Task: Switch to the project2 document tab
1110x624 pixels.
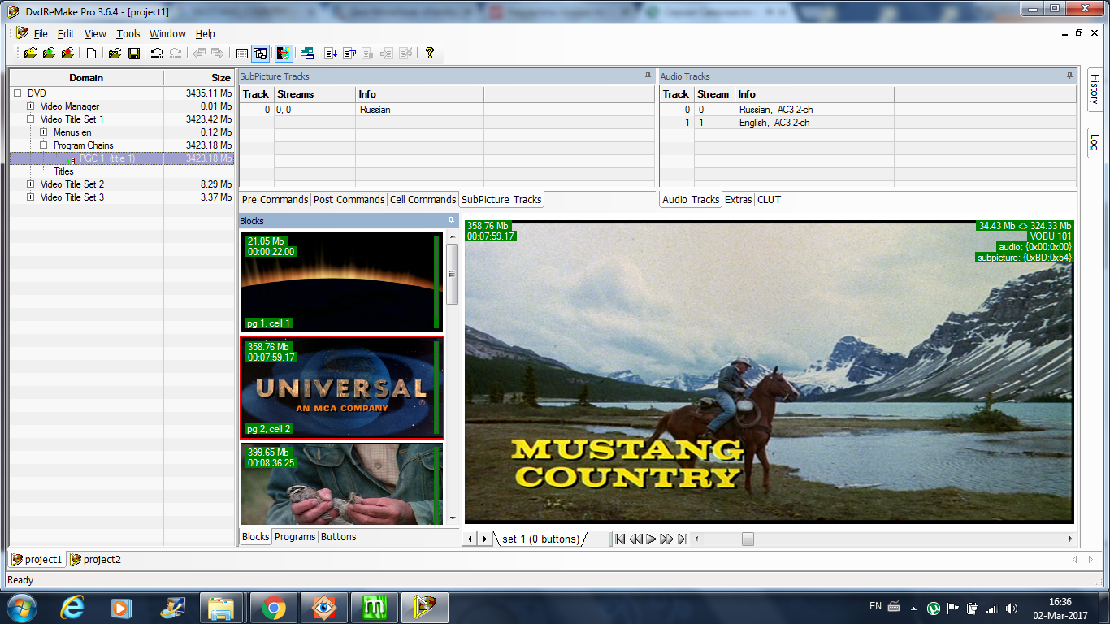Action: click(x=95, y=560)
